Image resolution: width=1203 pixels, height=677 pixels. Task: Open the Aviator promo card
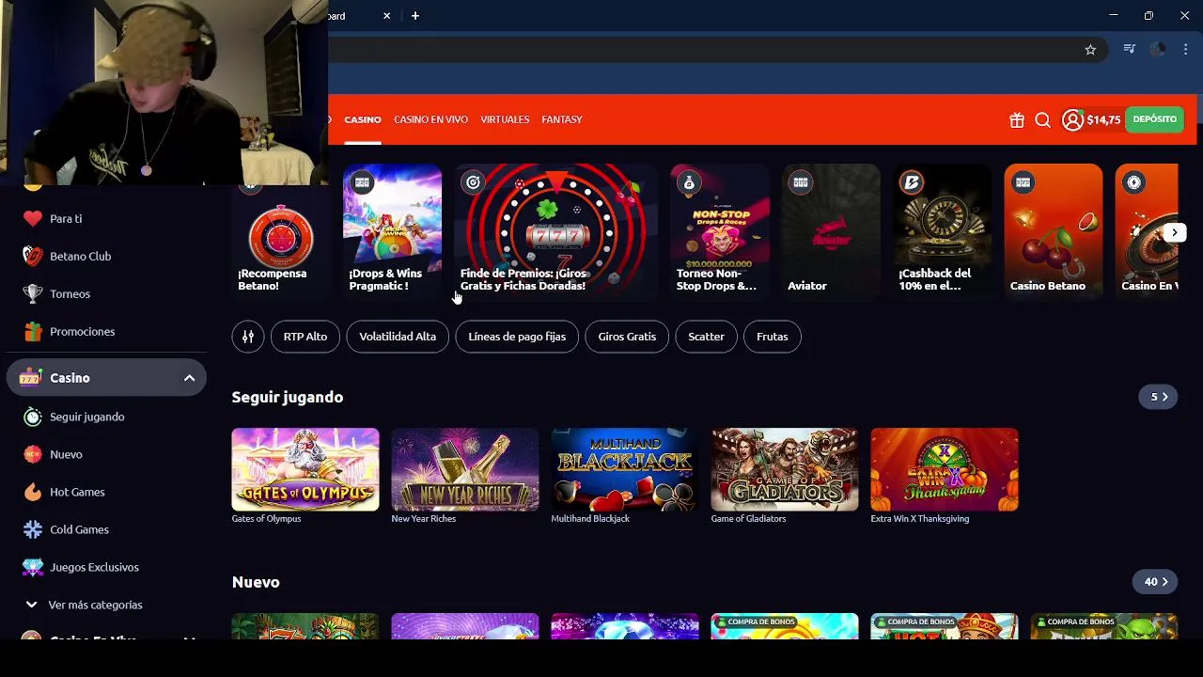(831, 232)
